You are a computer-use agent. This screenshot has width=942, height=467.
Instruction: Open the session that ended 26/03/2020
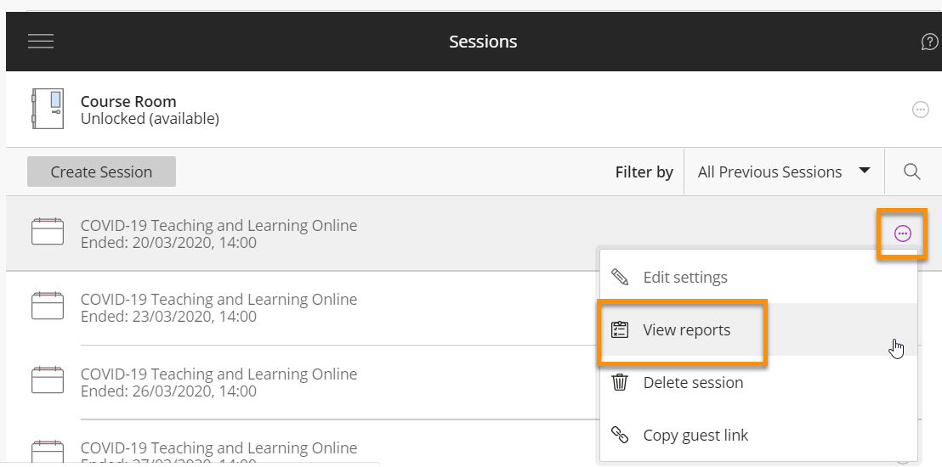[218, 374]
